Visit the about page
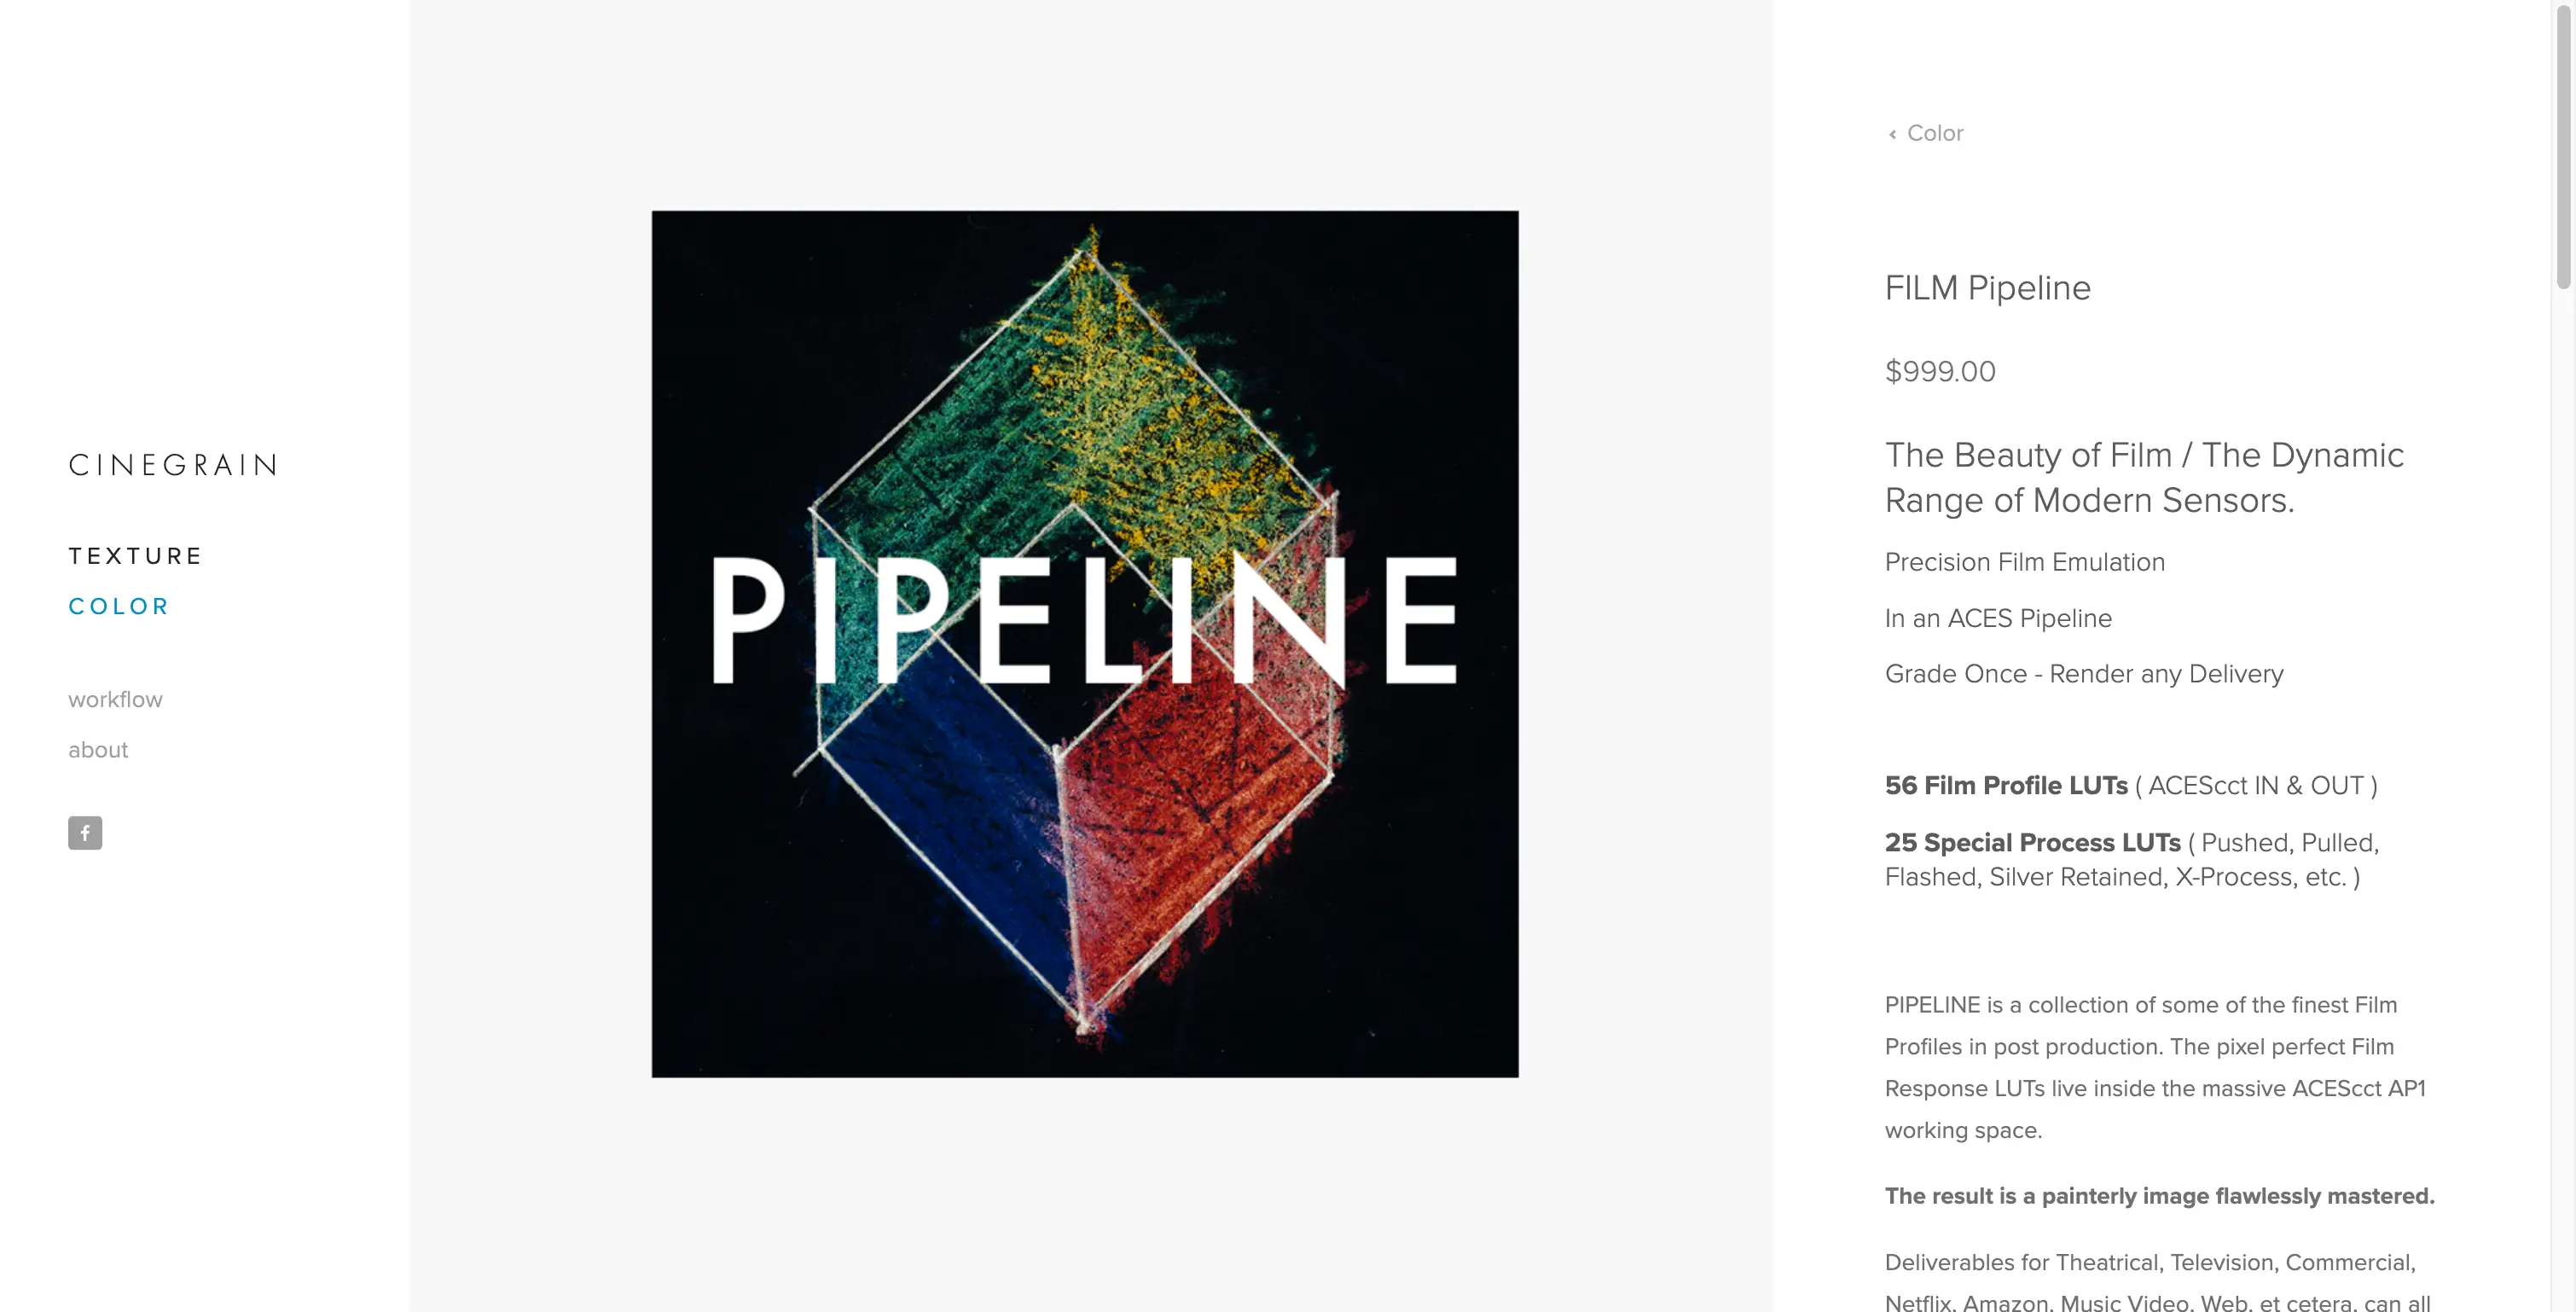Viewport: 2576px width, 1312px height. (x=97, y=749)
